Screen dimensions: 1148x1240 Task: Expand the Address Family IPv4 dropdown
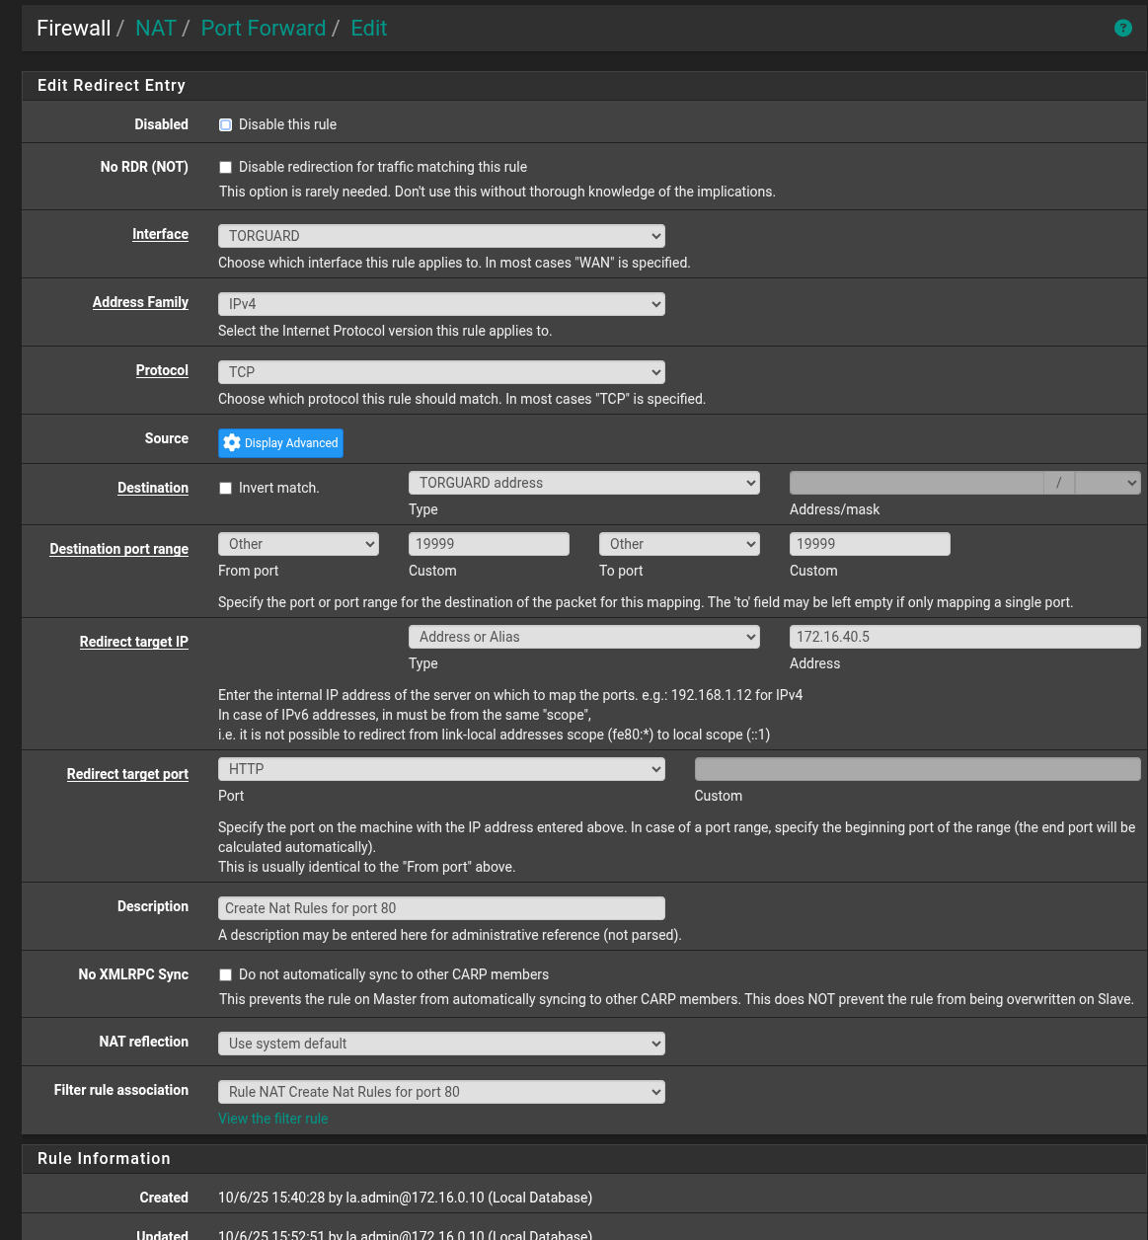click(440, 304)
